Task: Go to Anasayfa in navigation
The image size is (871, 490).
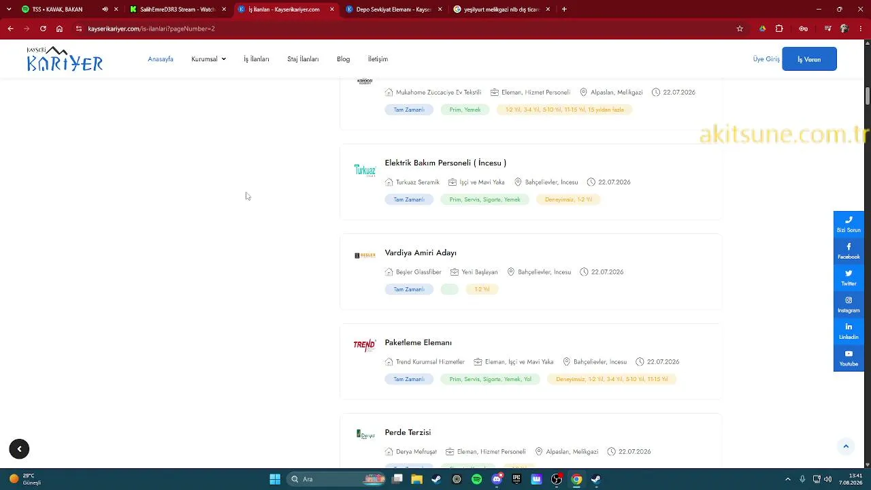Action: click(161, 59)
